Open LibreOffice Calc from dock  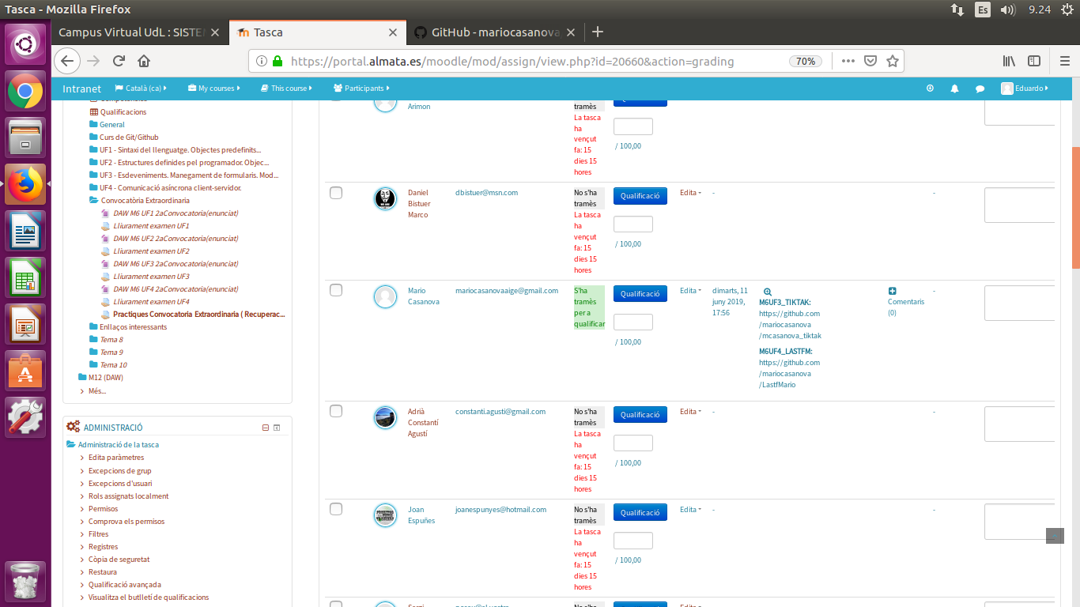click(x=25, y=277)
